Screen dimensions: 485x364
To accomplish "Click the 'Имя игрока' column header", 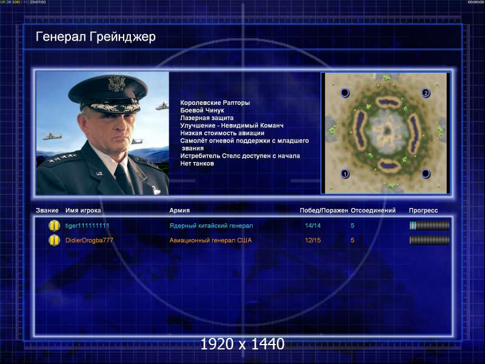I will tap(83, 211).
